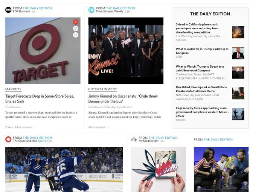Expand the Add comment chevron under Kimmel article
The image size is (253, 192).
point(108,127)
